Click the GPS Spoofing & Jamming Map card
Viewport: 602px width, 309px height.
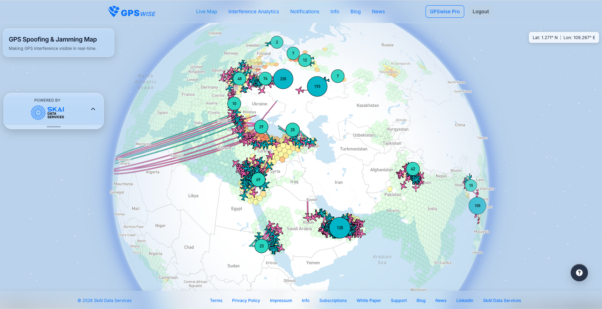click(x=59, y=43)
